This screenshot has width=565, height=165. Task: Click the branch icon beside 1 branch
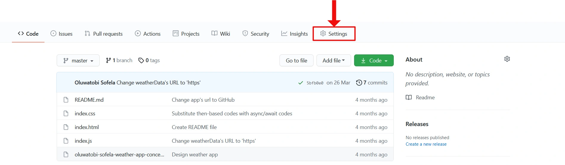(x=108, y=61)
